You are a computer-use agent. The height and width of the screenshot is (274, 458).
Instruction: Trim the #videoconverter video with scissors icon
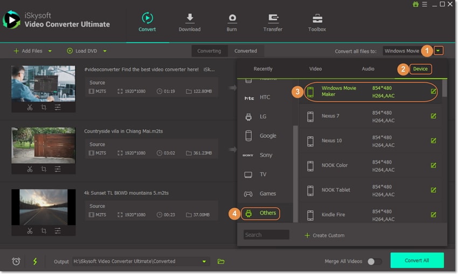[x=30, y=107]
